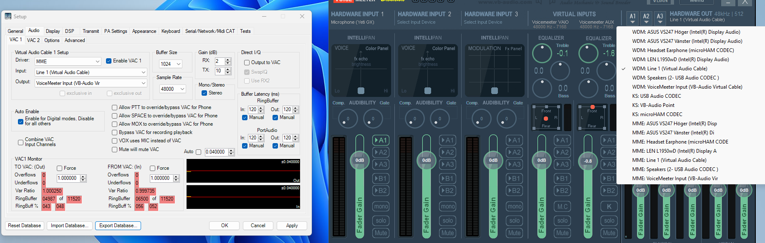Viewport: 765px width, 243px height.
Task: Toggle K karaoke button on Voicemeeter AUX
Action: 609,206
